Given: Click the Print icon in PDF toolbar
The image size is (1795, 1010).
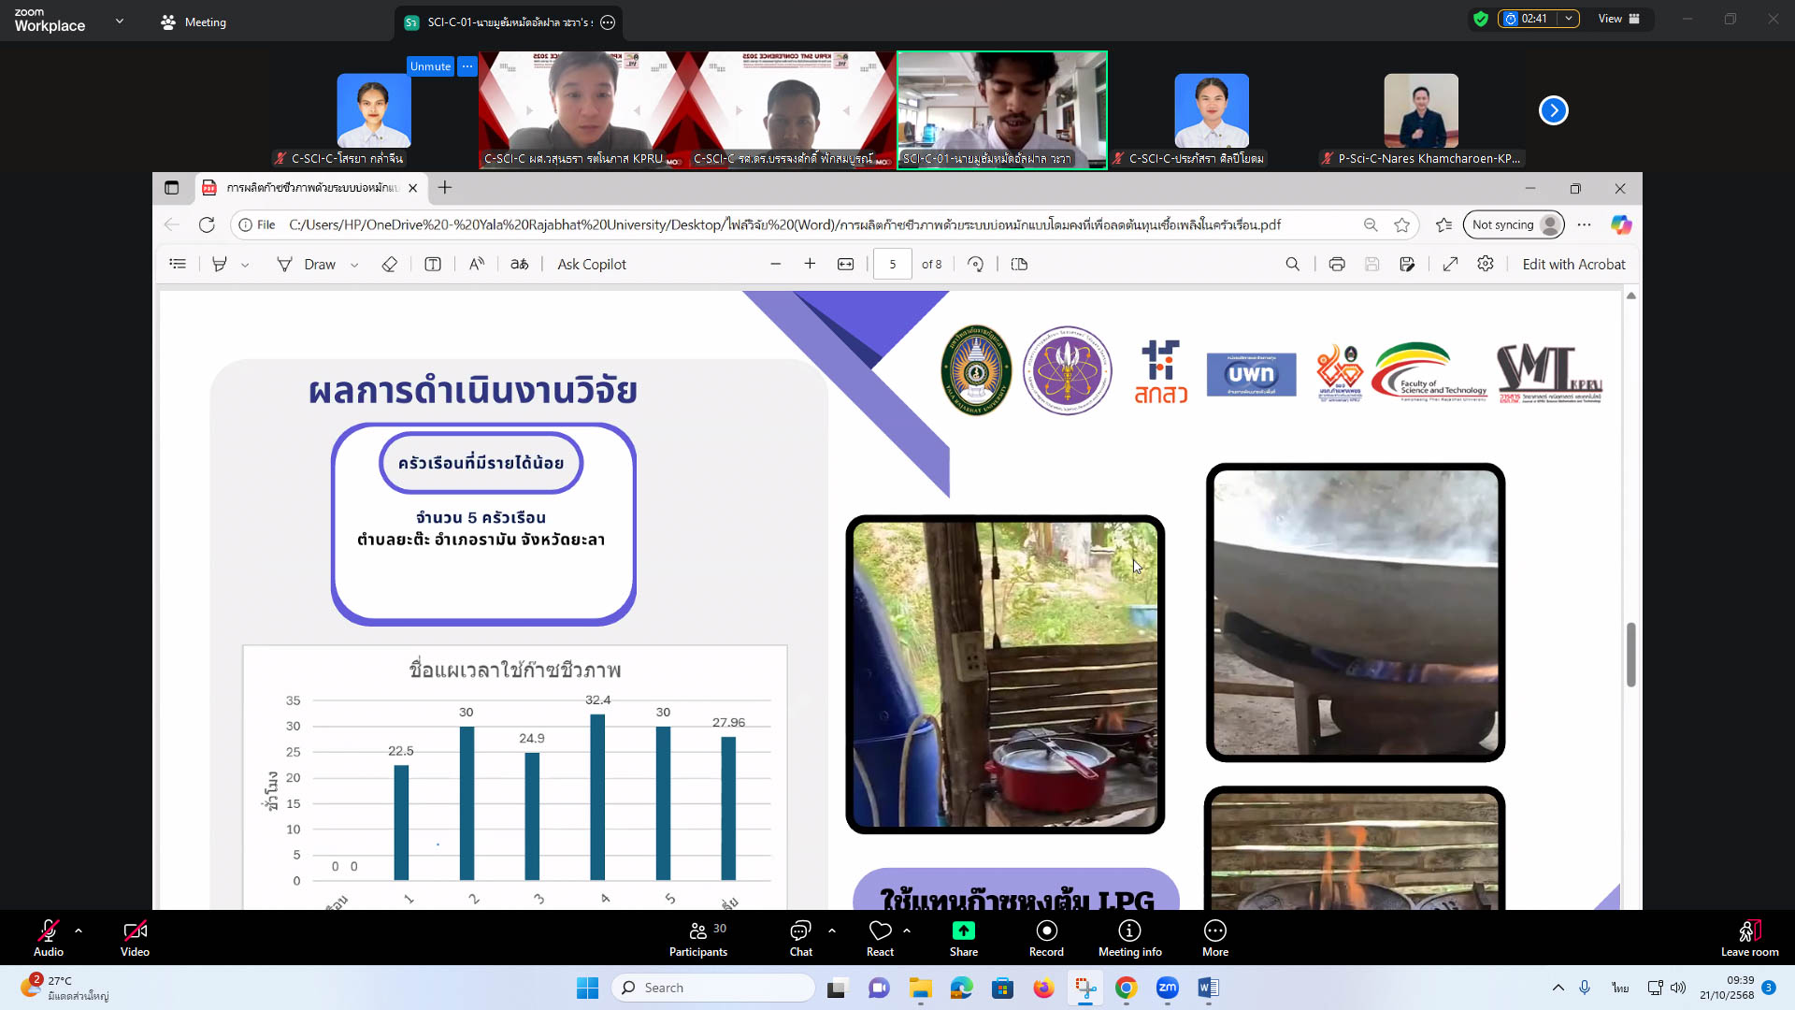Looking at the screenshot, I should [x=1336, y=265].
